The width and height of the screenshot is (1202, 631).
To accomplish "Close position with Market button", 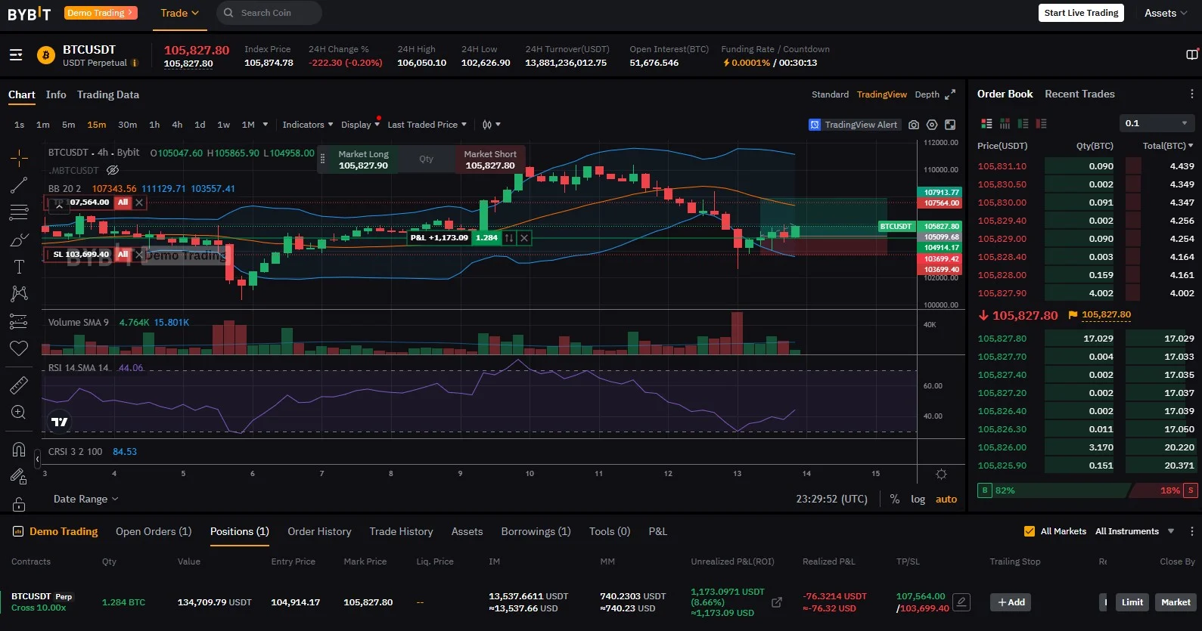I will 1176,602.
